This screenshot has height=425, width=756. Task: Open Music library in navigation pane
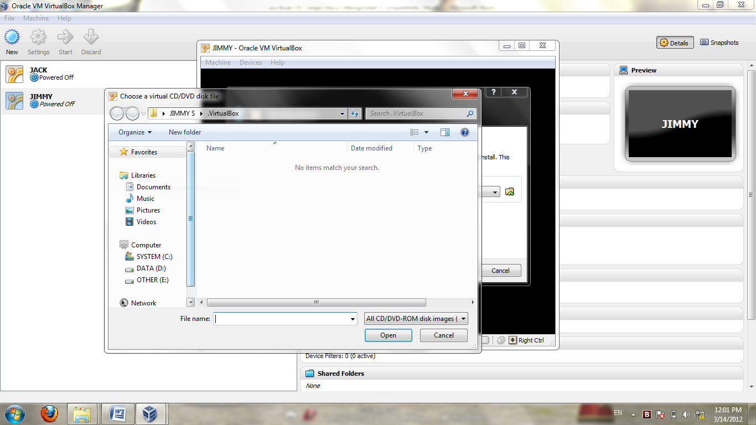click(145, 199)
